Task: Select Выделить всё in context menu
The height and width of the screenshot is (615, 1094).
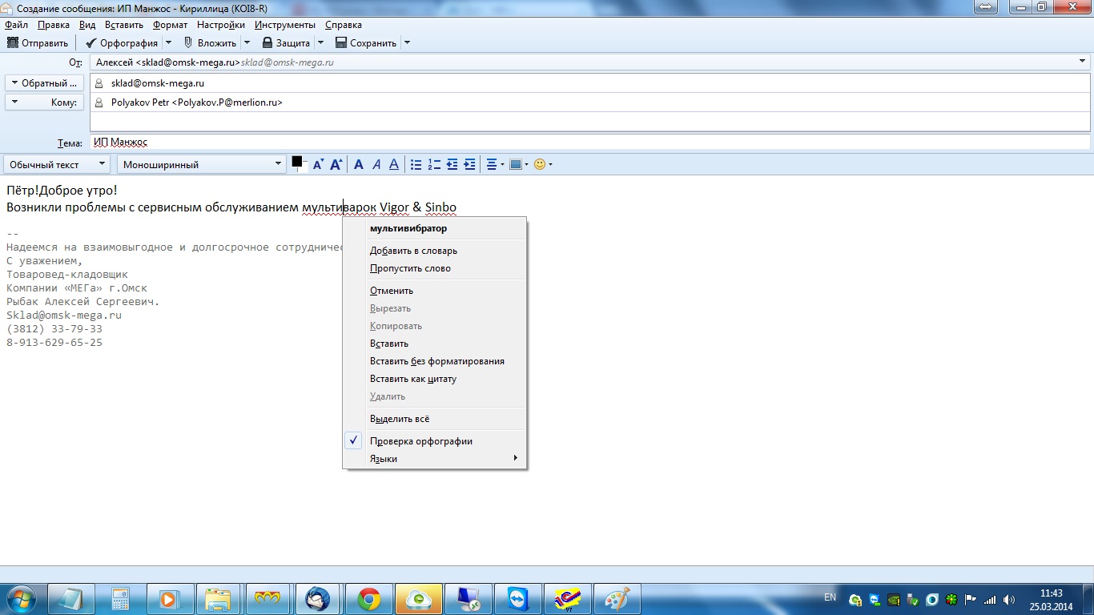Action: [x=435, y=419]
